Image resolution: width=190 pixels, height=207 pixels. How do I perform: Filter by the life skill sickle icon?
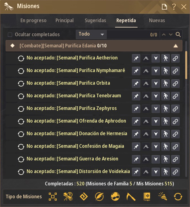click(131, 197)
